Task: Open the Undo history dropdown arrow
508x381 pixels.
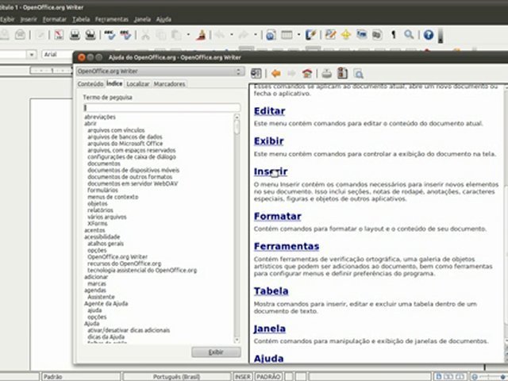Action: coord(231,35)
